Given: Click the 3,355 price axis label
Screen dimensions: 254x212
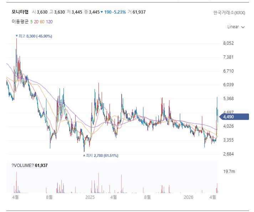Looking at the screenshot, I should 228,140.
